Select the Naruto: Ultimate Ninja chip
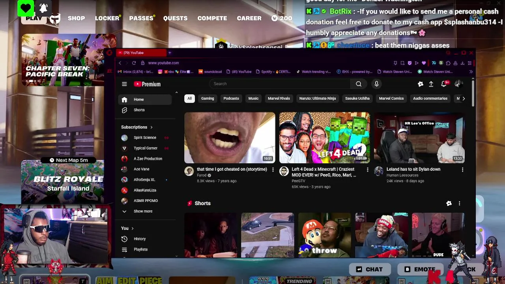The width and height of the screenshot is (505, 284). [x=318, y=99]
